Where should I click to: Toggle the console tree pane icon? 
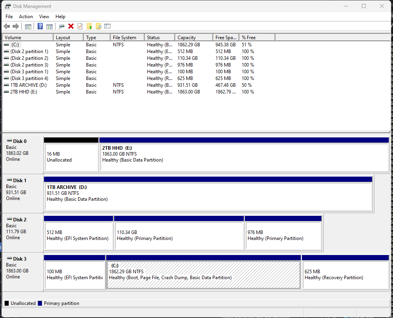pos(28,27)
